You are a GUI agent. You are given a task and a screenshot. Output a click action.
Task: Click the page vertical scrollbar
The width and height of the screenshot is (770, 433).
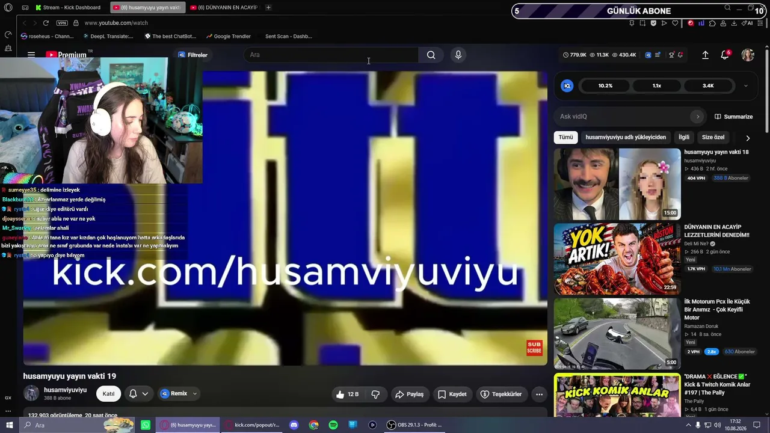767,90
